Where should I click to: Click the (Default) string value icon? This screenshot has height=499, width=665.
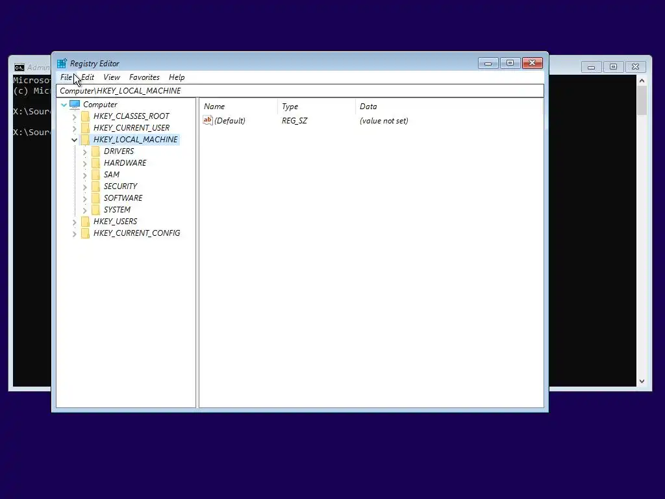[207, 120]
